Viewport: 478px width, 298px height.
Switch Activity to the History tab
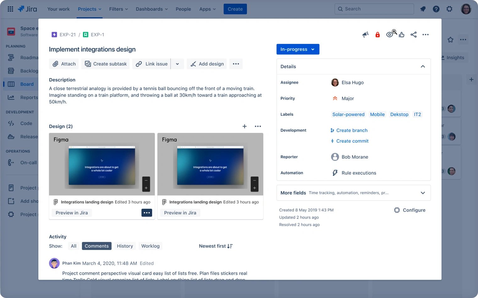pyautogui.click(x=124, y=246)
